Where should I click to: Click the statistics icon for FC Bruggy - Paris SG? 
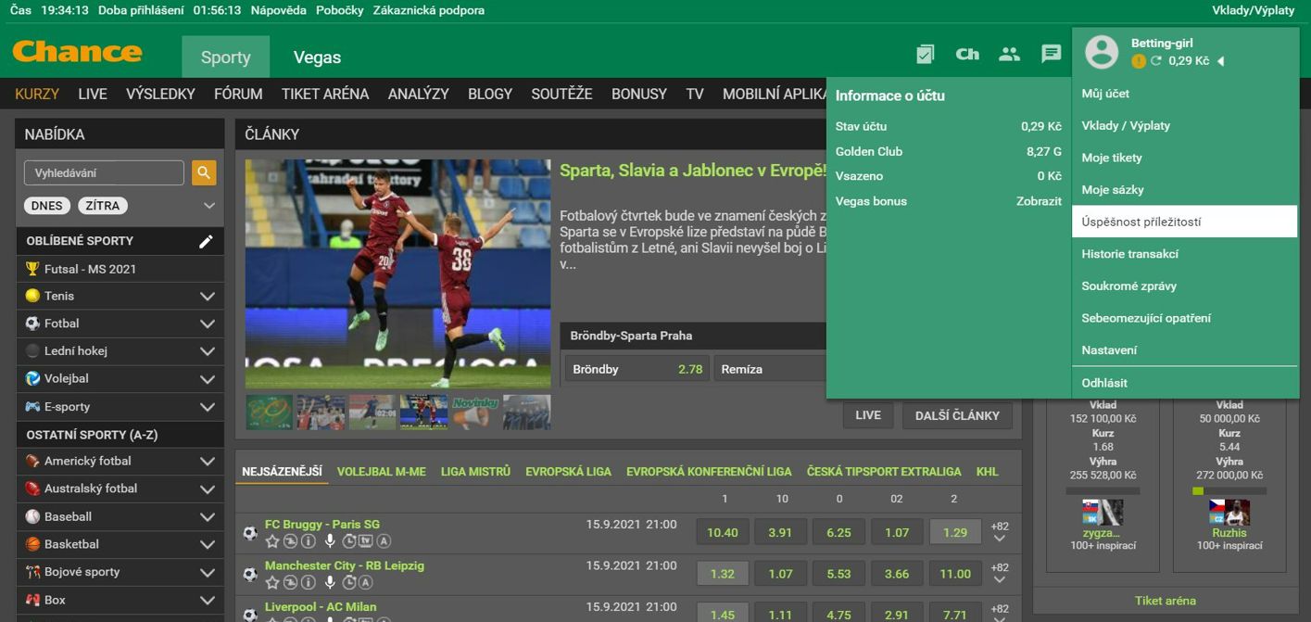pyautogui.click(x=290, y=541)
